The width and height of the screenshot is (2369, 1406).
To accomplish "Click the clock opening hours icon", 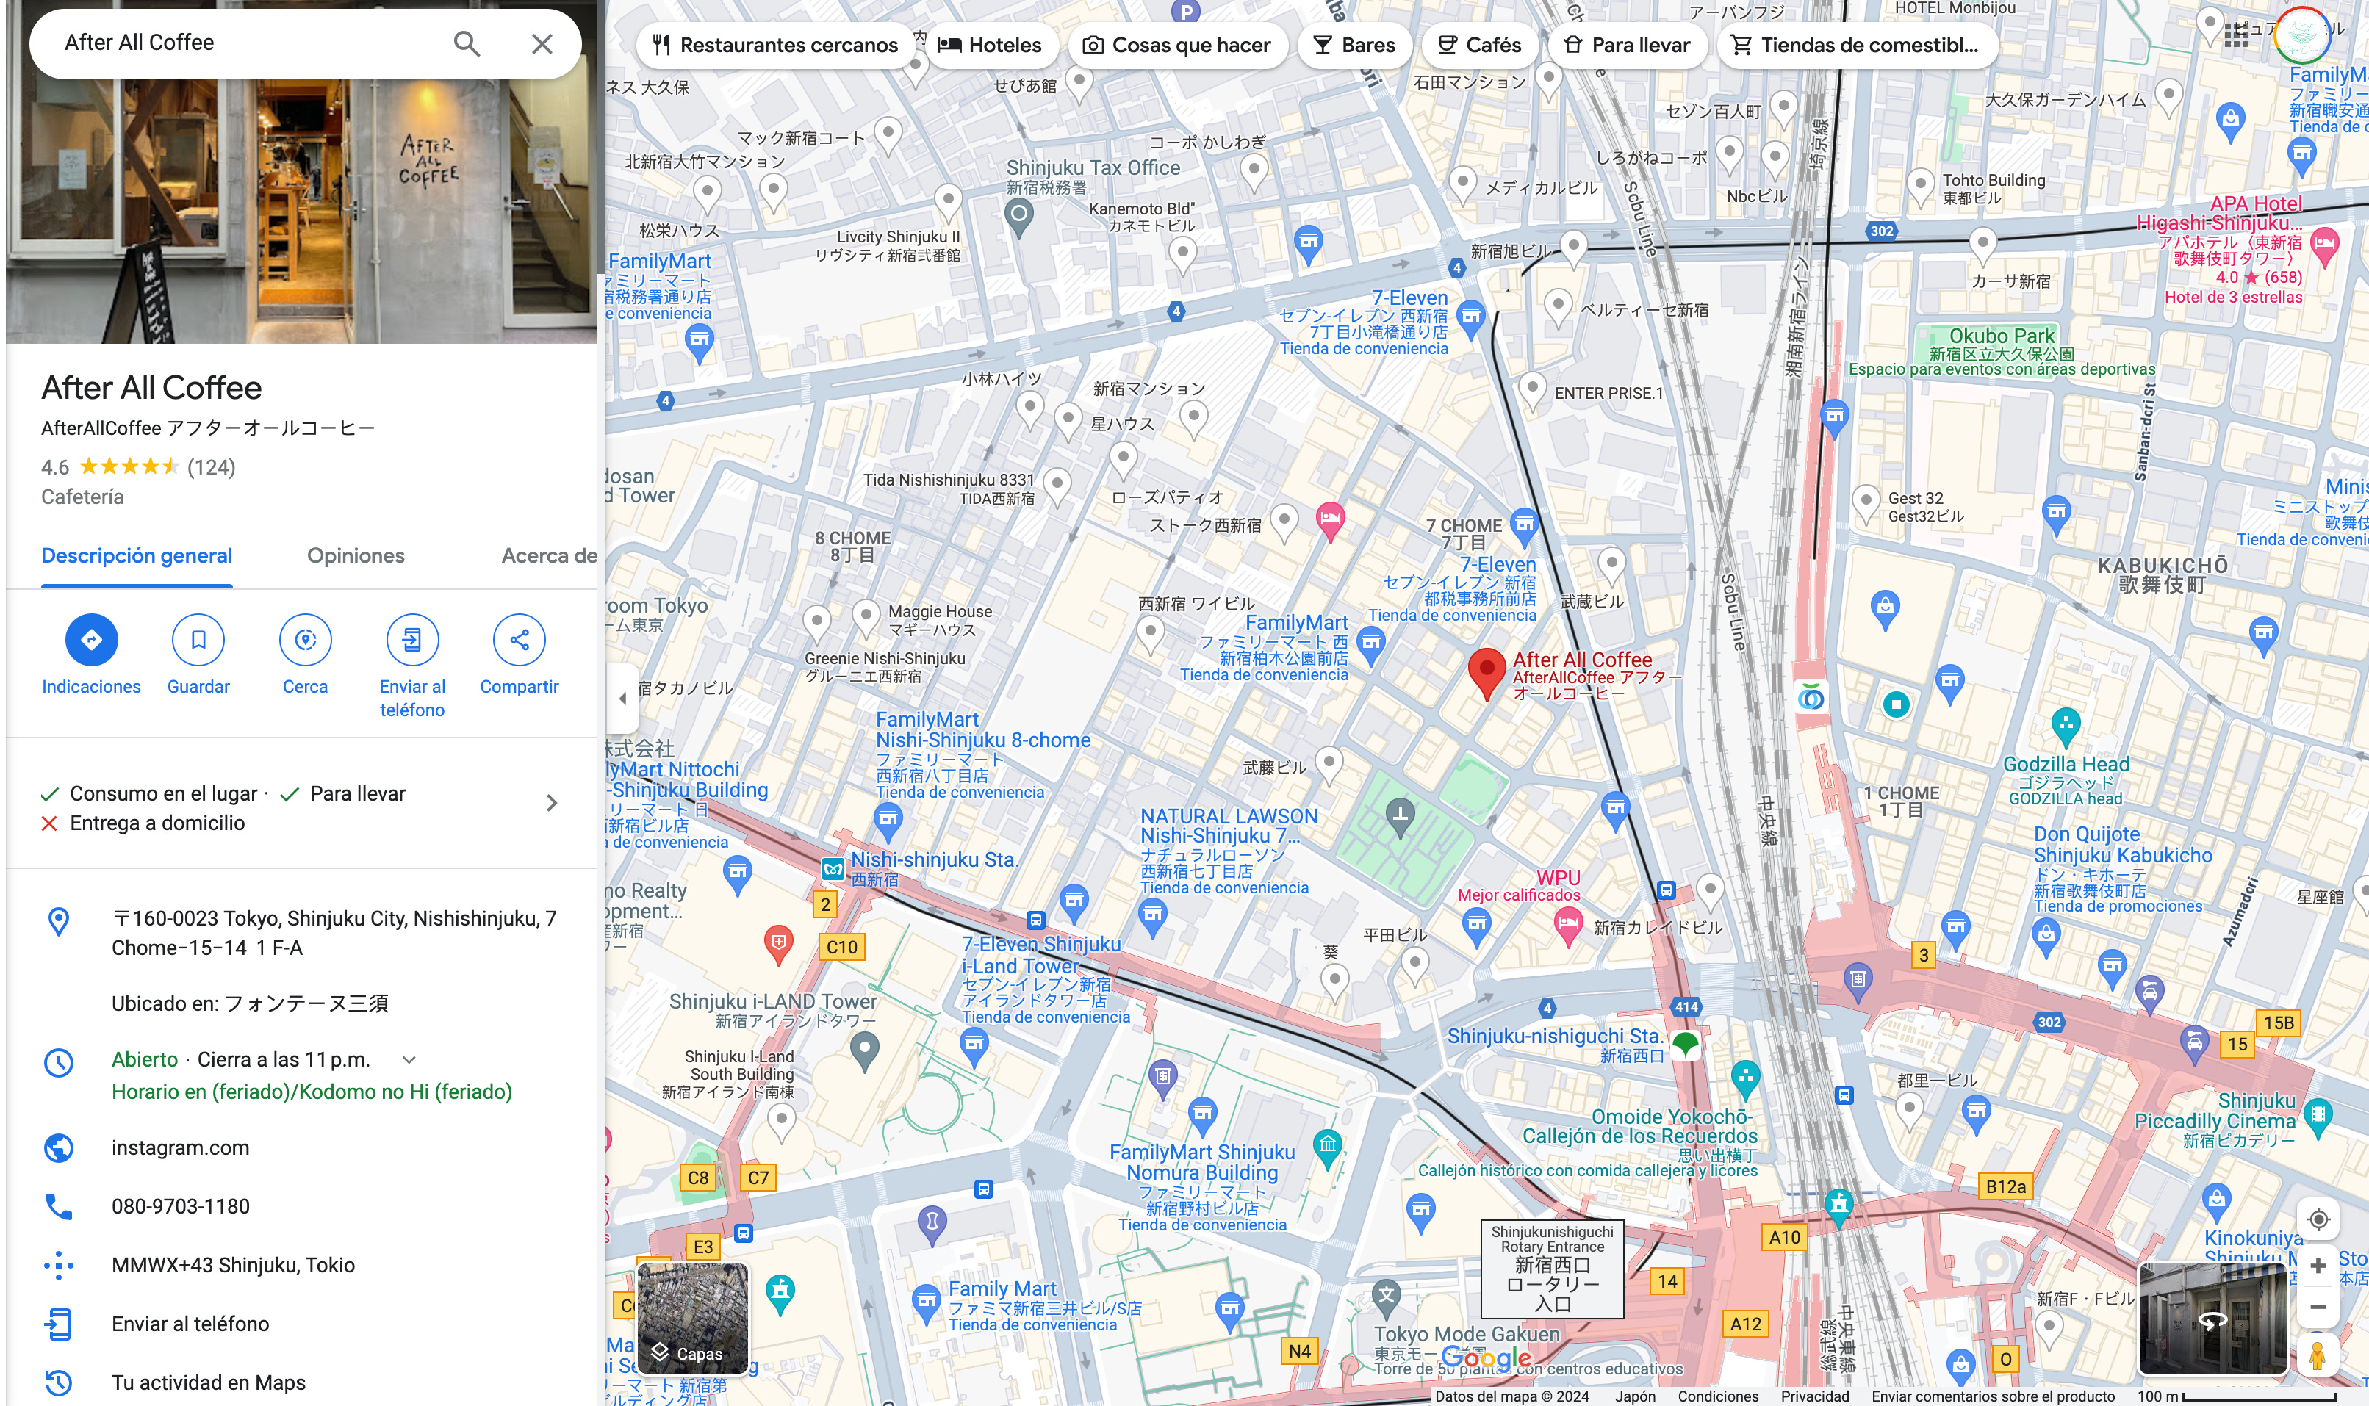I will point(59,1062).
